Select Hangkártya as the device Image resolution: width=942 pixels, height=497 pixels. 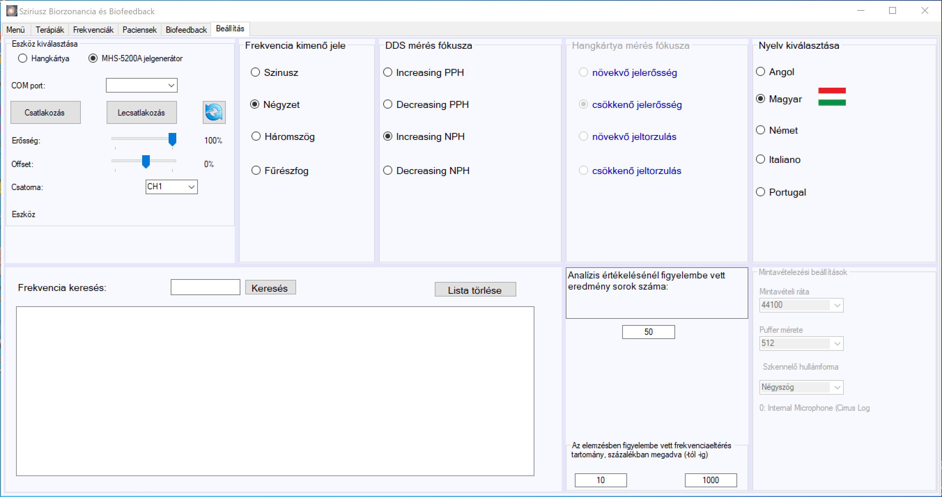pos(44,58)
